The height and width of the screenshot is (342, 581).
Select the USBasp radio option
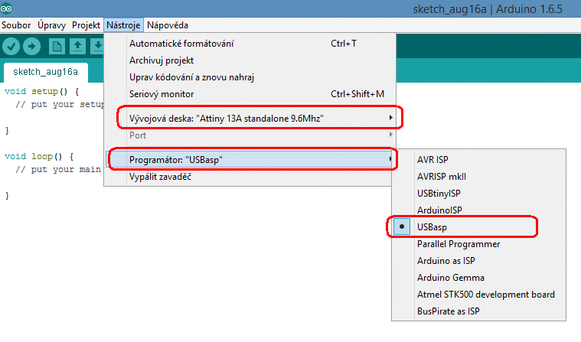click(402, 226)
